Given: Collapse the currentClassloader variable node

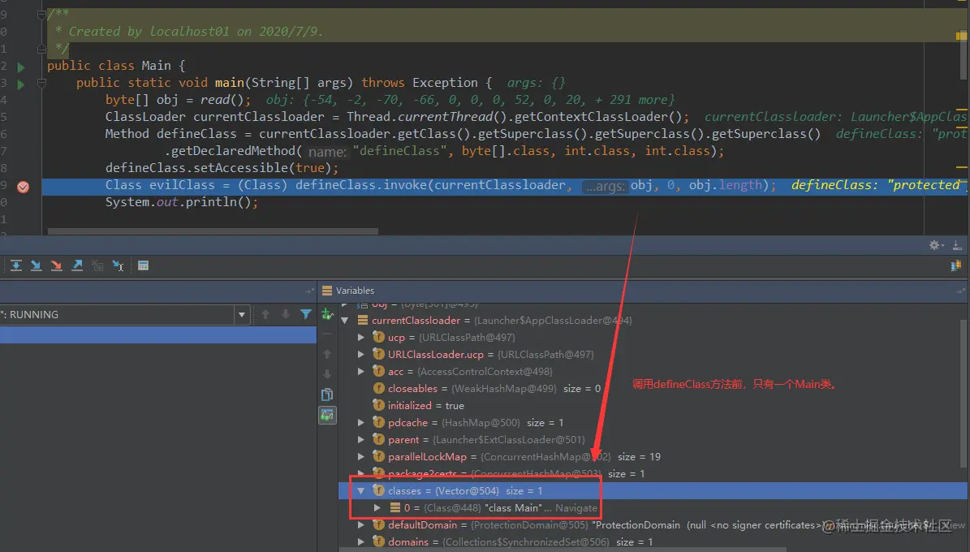Looking at the screenshot, I should click(x=345, y=321).
